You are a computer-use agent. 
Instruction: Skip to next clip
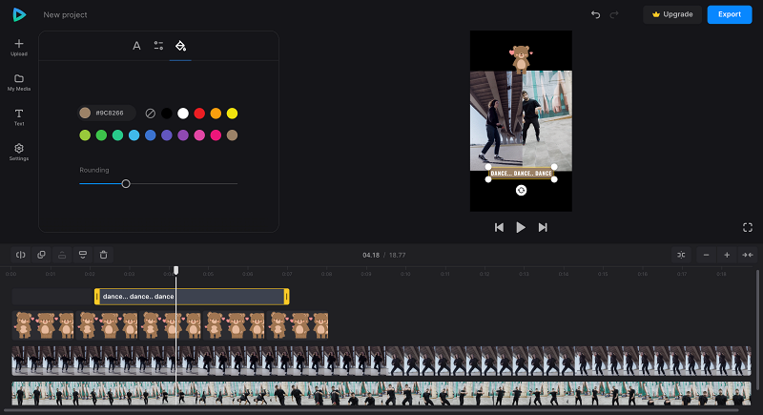(543, 227)
